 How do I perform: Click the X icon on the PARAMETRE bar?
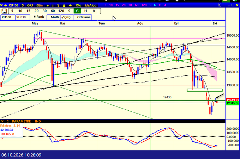(x=2, y=121)
